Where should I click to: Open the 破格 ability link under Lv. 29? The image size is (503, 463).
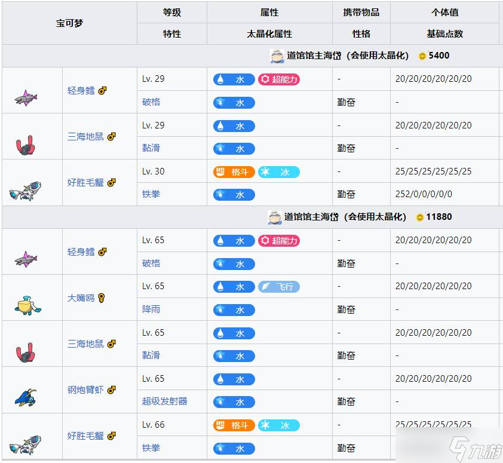point(151,102)
